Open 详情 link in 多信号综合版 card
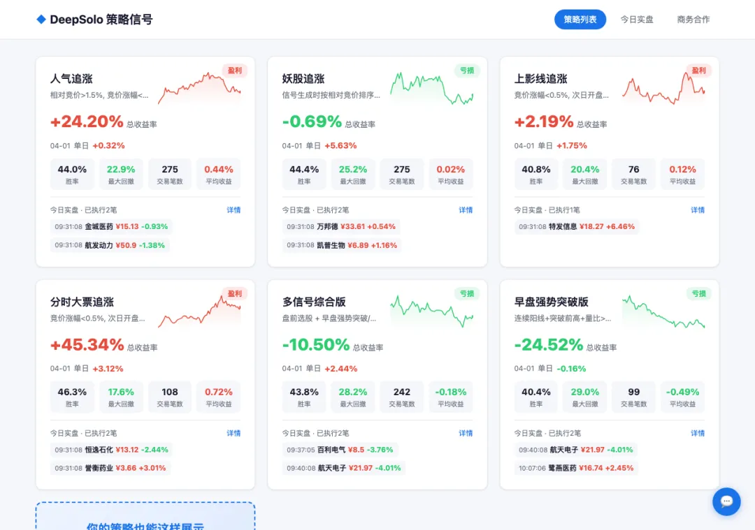Image resolution: width=755 pixels, height=530 pixels. (466, 433)
